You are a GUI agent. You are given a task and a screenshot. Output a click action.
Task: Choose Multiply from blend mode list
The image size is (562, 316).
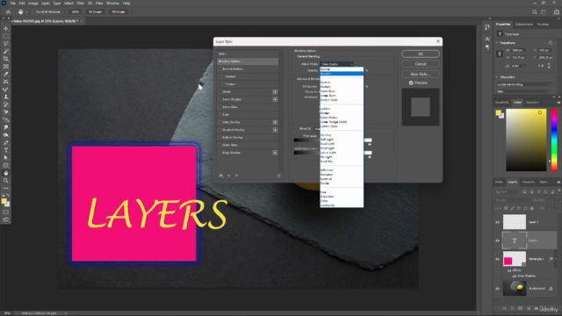(x=326, y=87)
